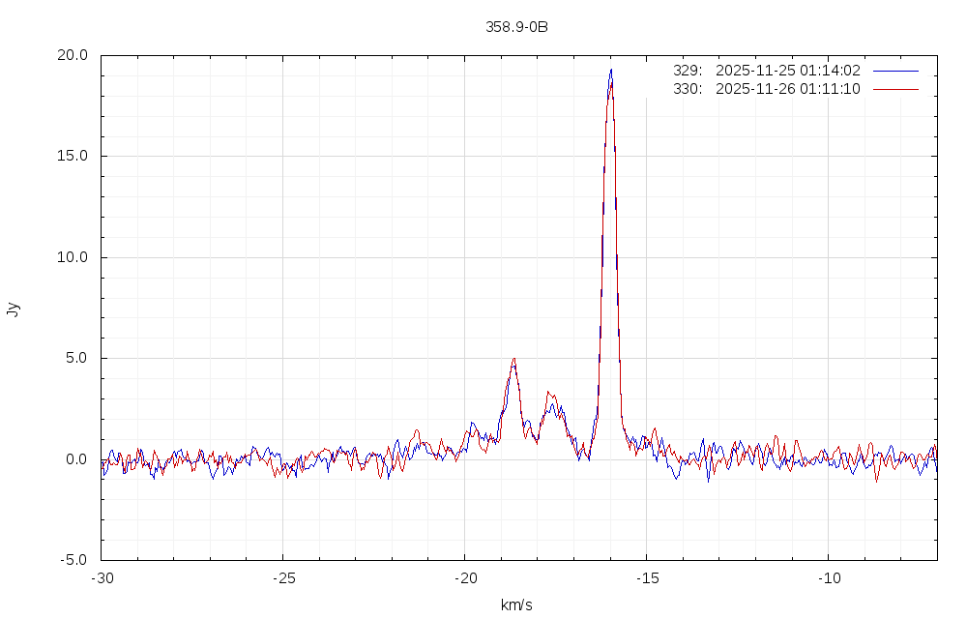Click the red legend line sample
The height and width of the screenshot is (619, 967).
[x=895, y=89]
